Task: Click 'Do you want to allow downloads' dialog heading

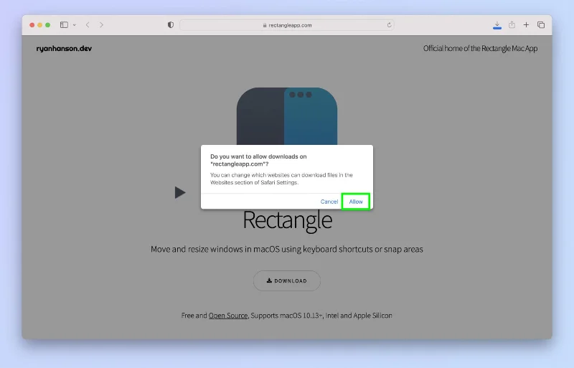Action: 258,160
